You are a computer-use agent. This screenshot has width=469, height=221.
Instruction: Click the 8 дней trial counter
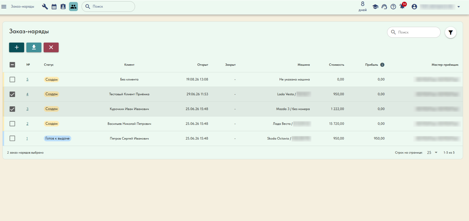[363, 6]
